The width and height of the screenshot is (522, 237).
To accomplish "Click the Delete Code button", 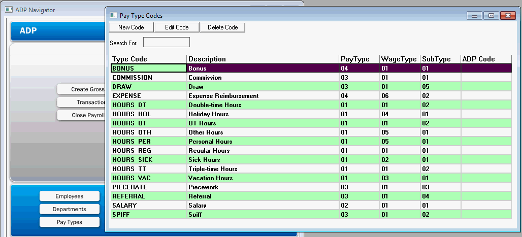I will pyautogui.click(x=223, y=27).
